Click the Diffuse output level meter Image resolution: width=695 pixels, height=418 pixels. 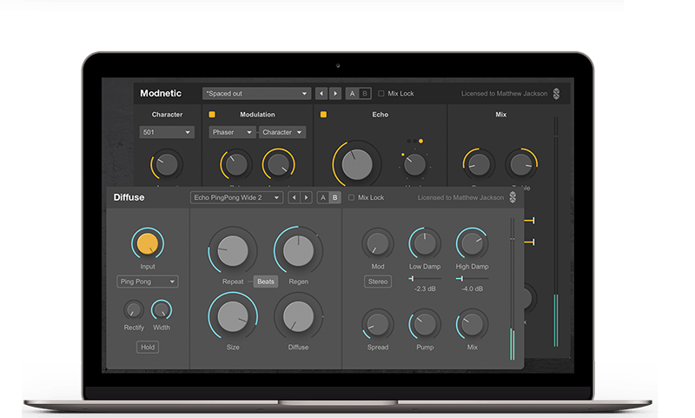(x=513, y=289)
